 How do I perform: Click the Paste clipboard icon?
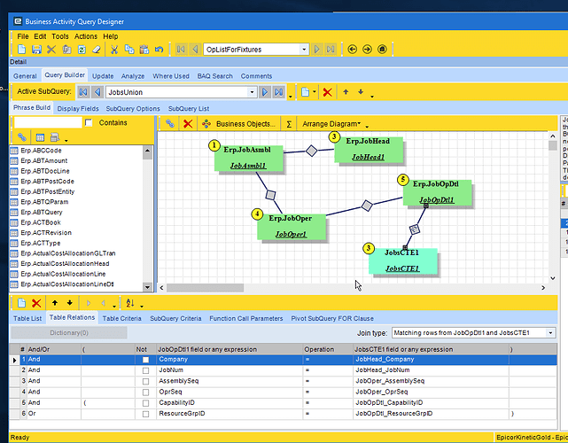(x=144, y=50)
